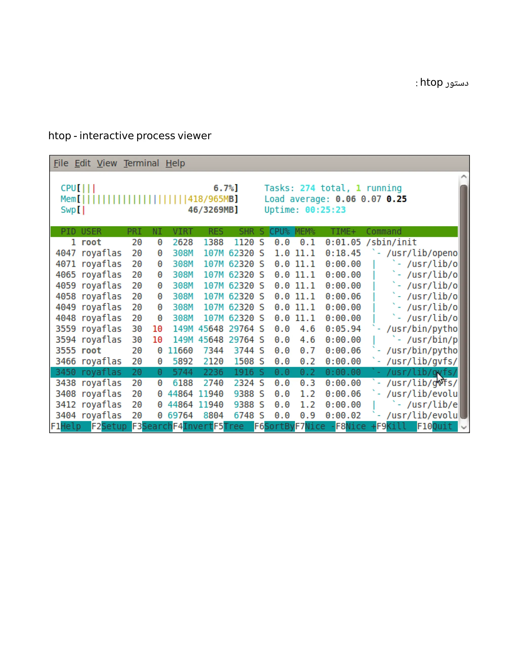The height and width of the screenshot is (672, 519).
Task: Select the root process row PID 3555
Action: [x=254, y=350]
